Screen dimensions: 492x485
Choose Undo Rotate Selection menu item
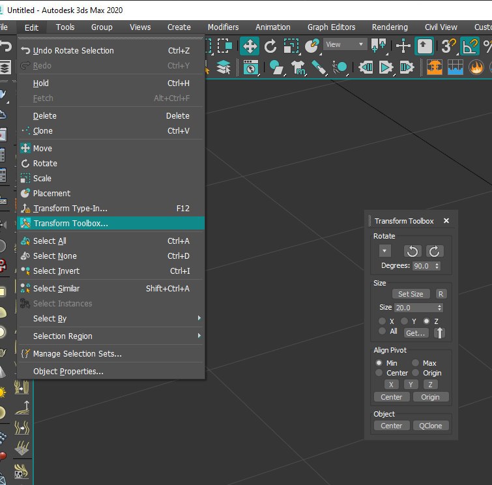click(x=111, y=51)
